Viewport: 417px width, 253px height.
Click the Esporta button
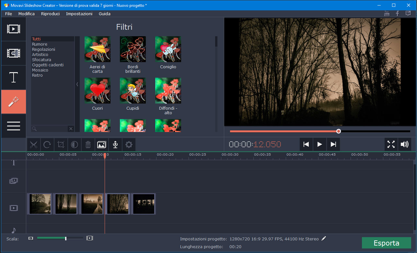[x=386, y=243]
